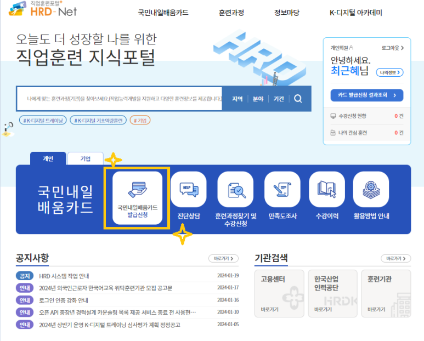Image resolution: width=424 pixels, height=341 pixels.
Task: Click 카드 발급신청 결과조회 button
Action: point(366,95)
